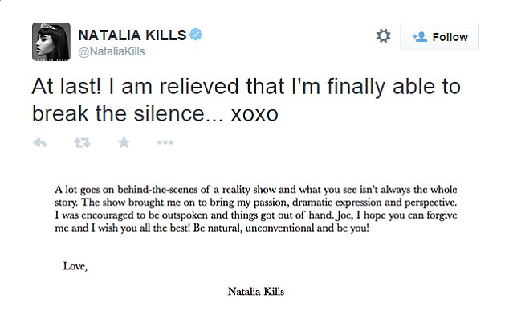Click the 'Be natural, unconventional' closing sentence
Image resolution: width=509 pixels, height=328 pixels.
pos(281,228)
